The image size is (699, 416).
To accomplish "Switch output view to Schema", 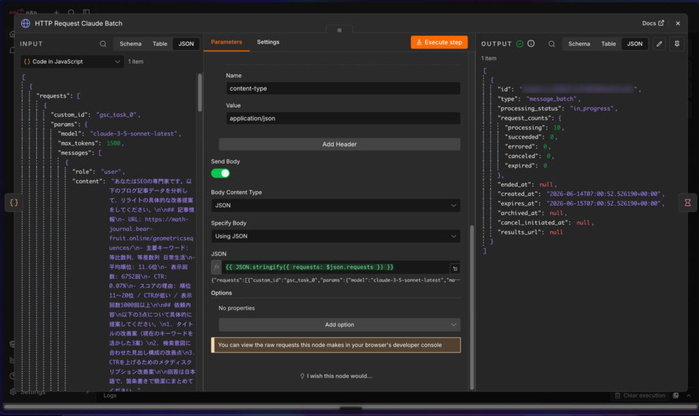I will 579,44.
